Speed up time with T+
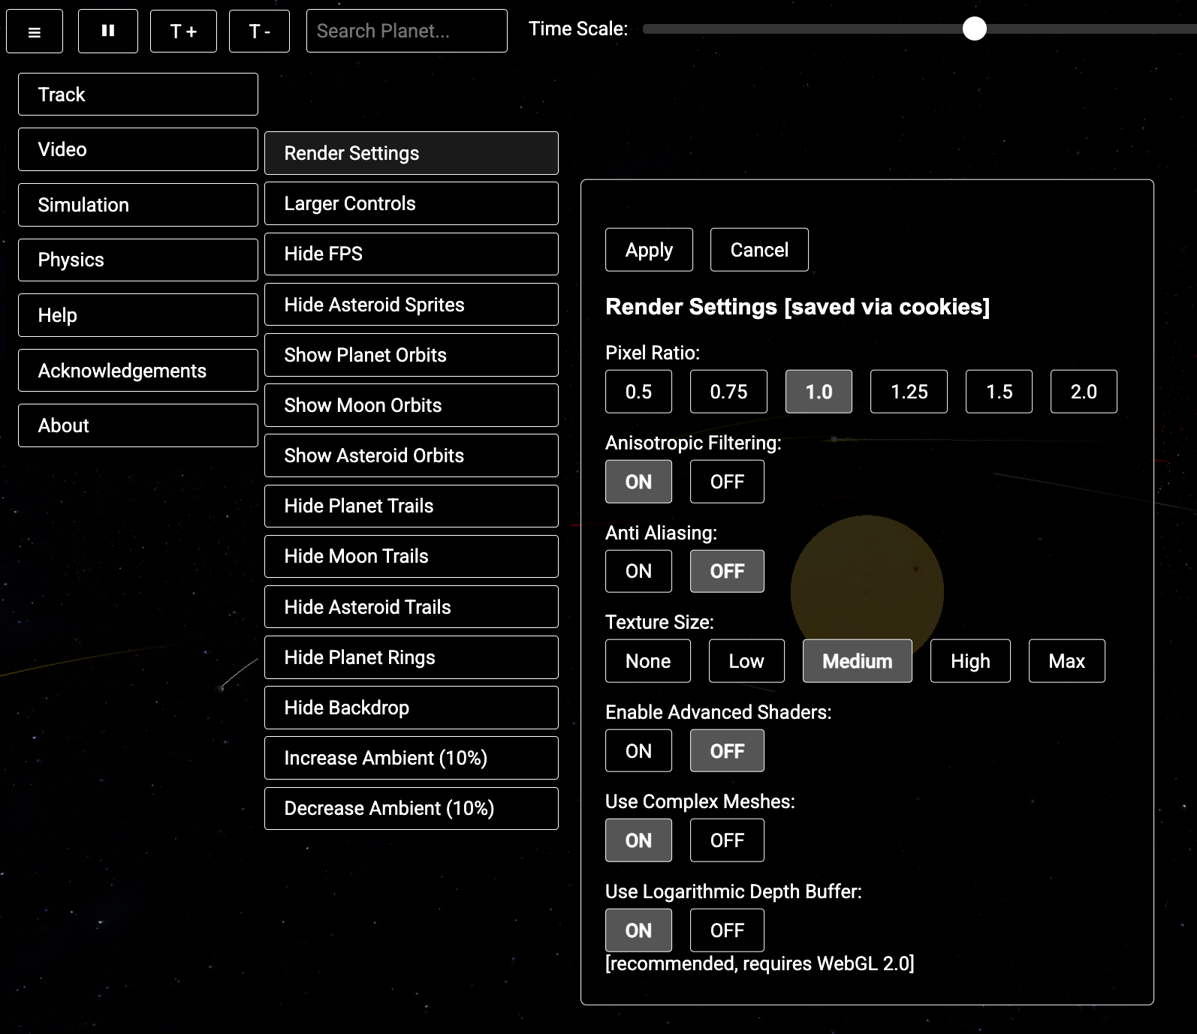Screen dimensions: 1197x1034 click(x=183, y=32)
